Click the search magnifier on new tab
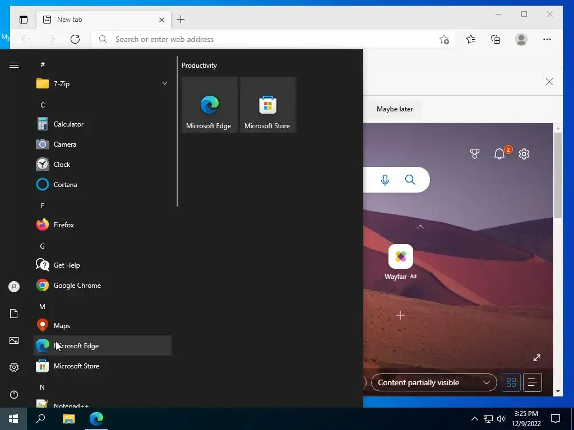 click(410, 180)
